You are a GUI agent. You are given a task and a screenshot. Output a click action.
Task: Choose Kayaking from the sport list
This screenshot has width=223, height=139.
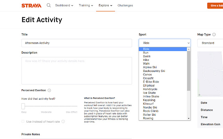[x=163, y=100]
